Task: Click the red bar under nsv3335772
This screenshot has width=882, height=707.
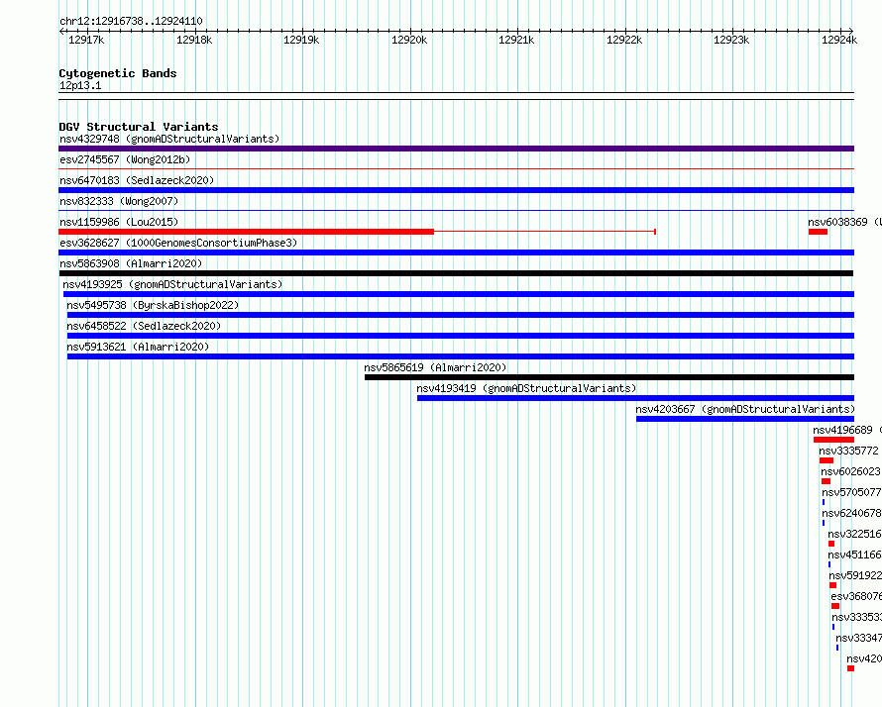Action: tap(827, 460)
